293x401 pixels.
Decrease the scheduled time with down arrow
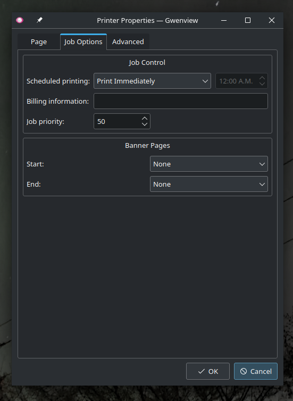pyautogui.click(x=262, y=84)
